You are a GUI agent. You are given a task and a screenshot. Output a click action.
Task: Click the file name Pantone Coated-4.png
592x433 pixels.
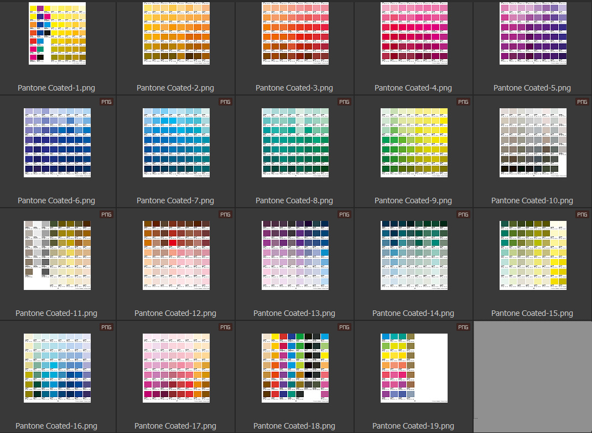[x=413, y=88]
